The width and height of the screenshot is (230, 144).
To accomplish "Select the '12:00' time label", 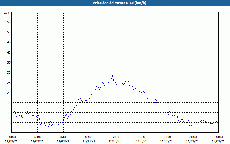I will point(115,137).
